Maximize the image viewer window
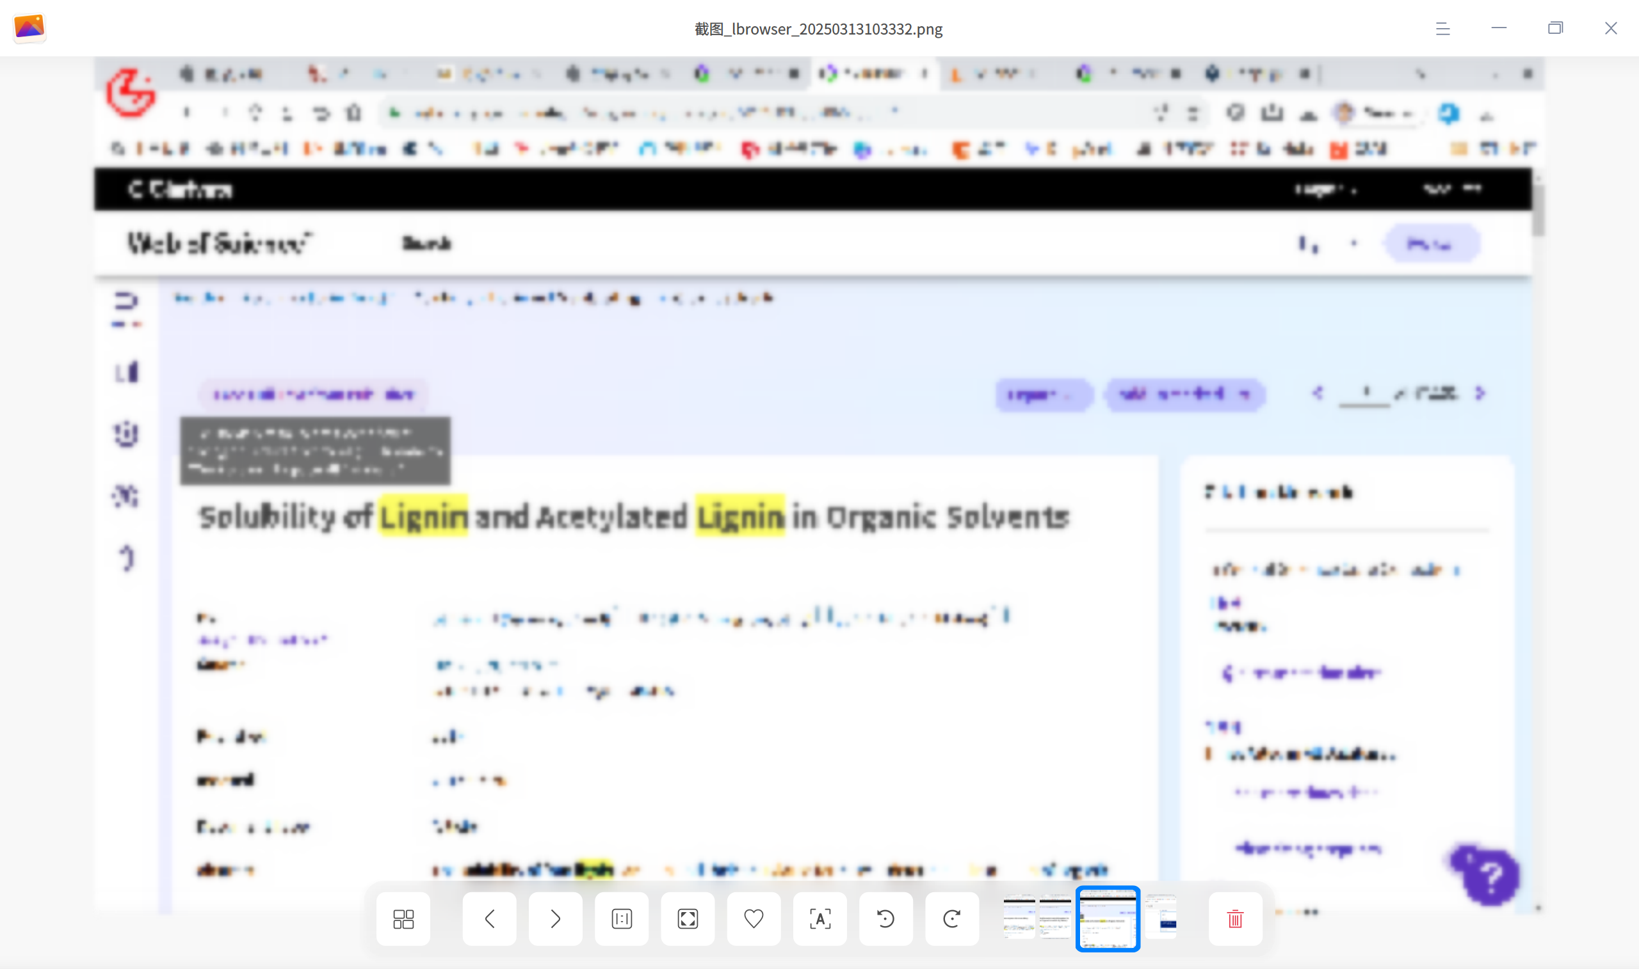 tap(1555, 28)
